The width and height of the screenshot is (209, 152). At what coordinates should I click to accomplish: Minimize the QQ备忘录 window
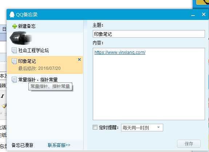[193, 15]
